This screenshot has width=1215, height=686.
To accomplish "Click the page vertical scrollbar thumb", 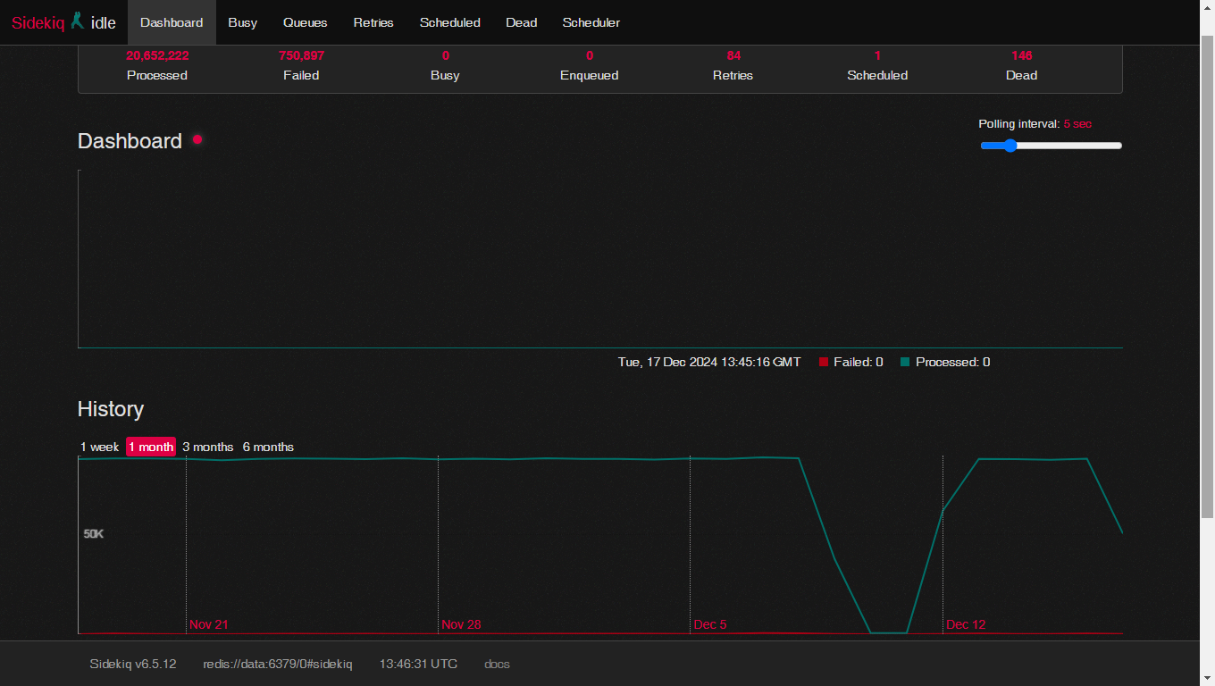I will point(1207,277).
